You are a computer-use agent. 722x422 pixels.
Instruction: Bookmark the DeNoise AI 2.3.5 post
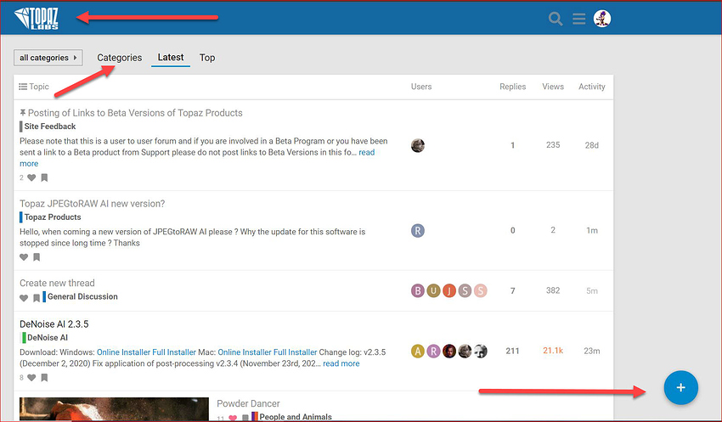pos(44,378)
